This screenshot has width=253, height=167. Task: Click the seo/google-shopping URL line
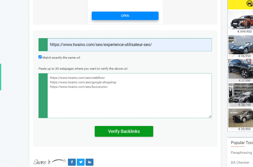tap(83, 82)
